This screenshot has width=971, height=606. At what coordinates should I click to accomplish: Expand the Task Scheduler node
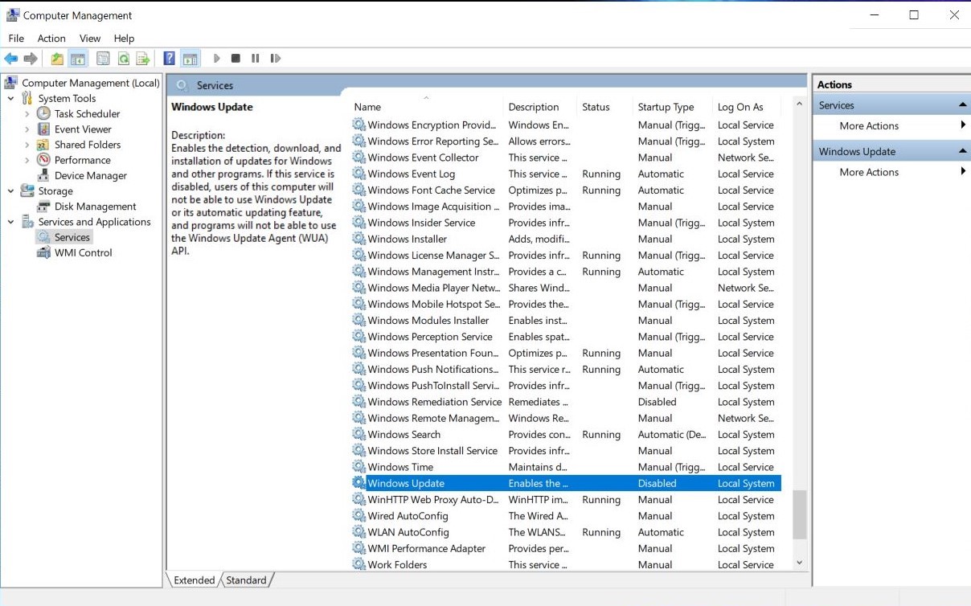tap(27, 114)
